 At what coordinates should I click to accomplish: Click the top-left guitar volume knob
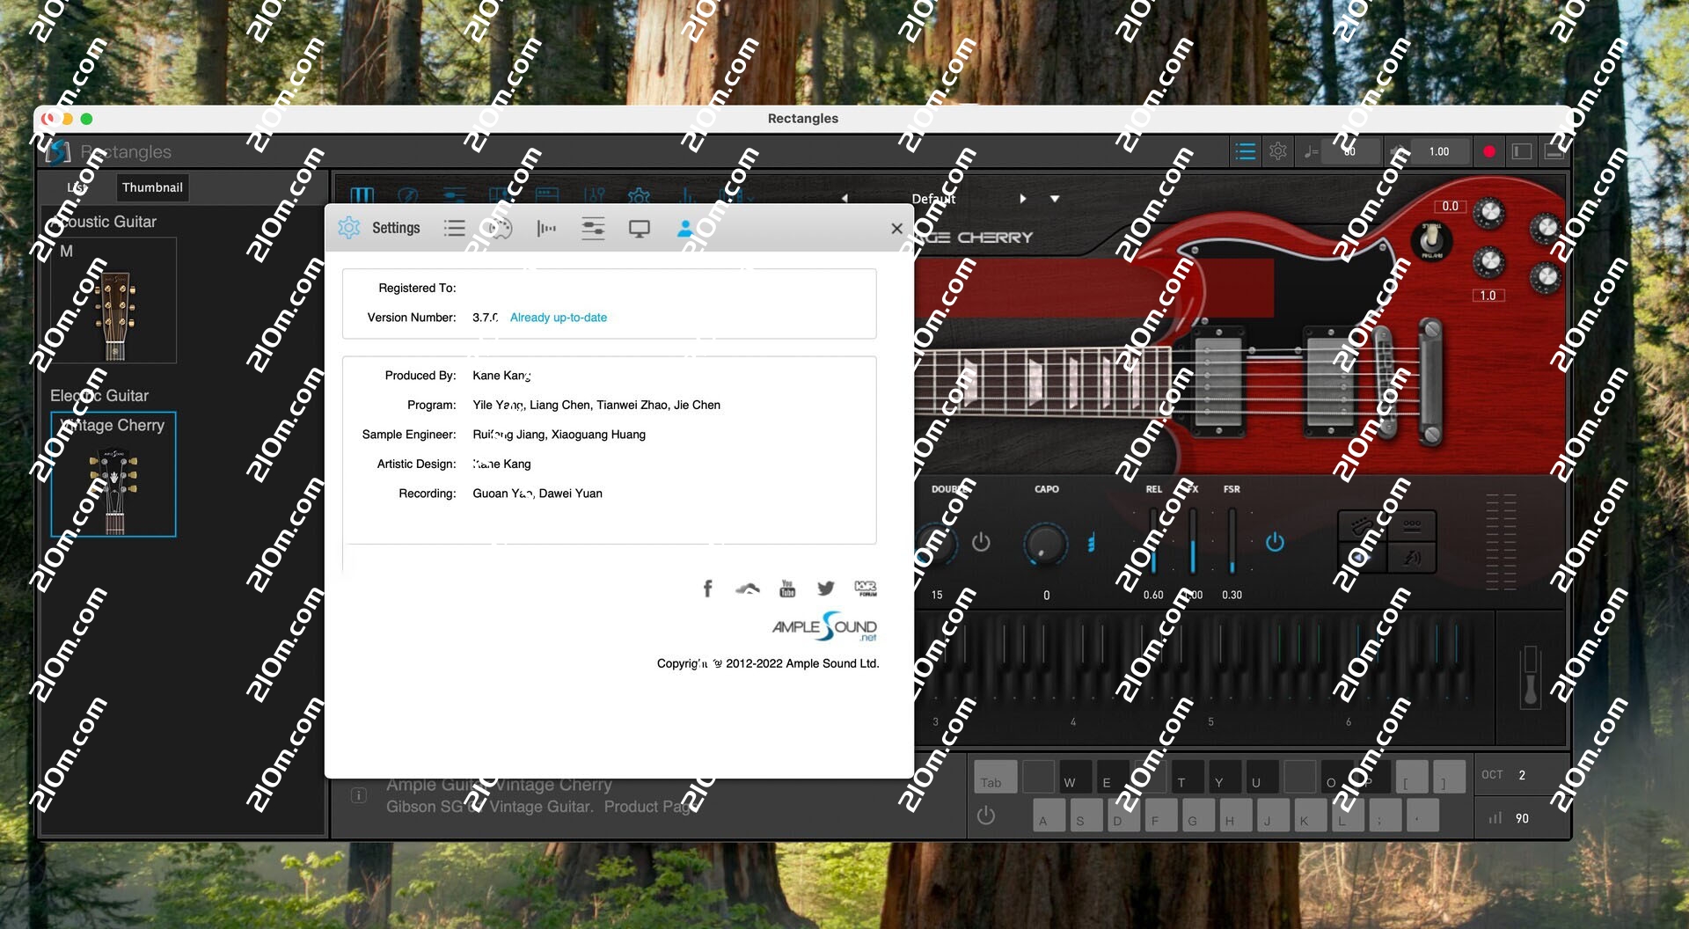coord(1488,213)
